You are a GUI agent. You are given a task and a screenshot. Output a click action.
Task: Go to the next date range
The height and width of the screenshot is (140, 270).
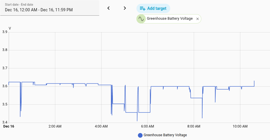point(125,8)
